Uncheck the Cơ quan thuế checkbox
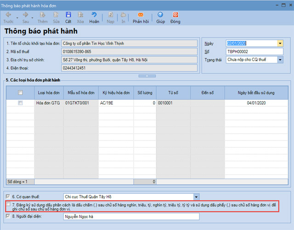 pyautogui.click(x=9, y=196)
